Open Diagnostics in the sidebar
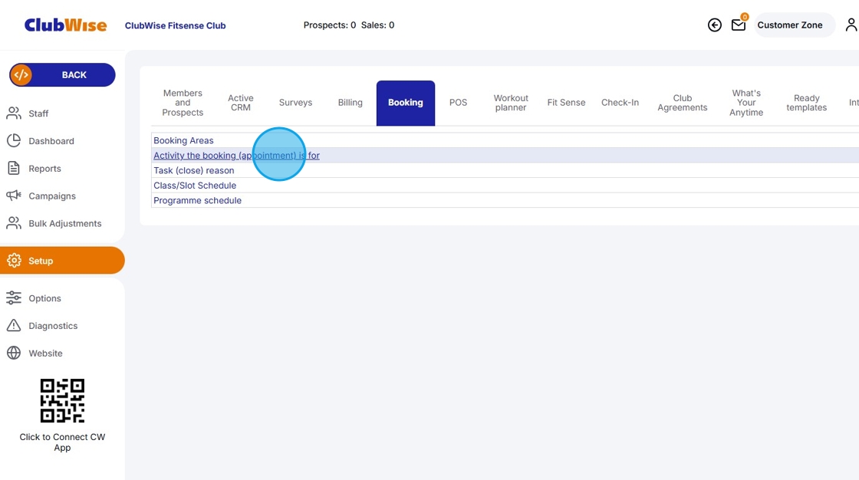Image resolution: width=859 pixels, height=480 pixels. [x=53, y=325]
